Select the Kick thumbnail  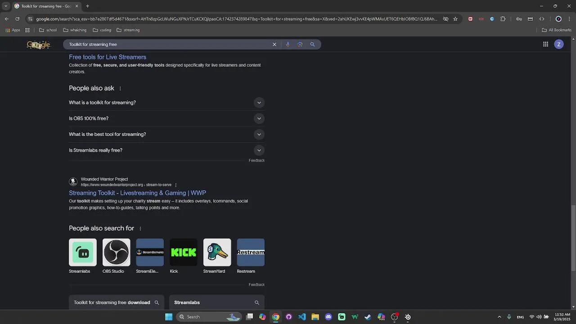(184, 252)
